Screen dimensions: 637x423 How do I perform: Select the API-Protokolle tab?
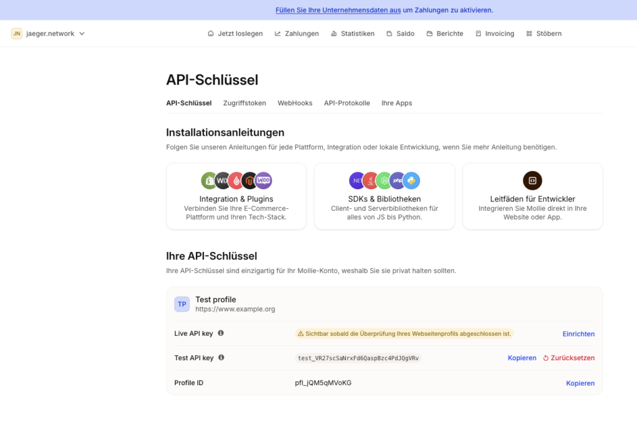346,103
